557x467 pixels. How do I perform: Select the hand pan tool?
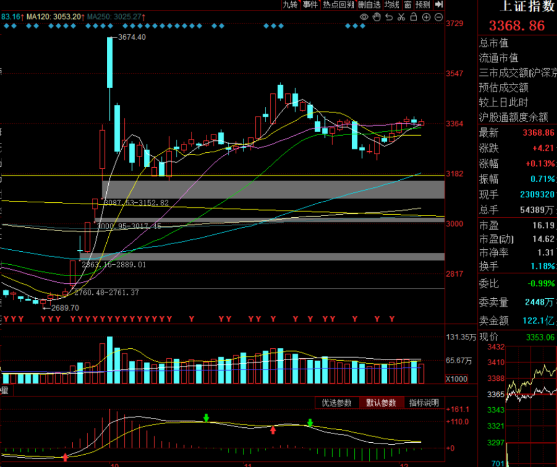point(376,17)
